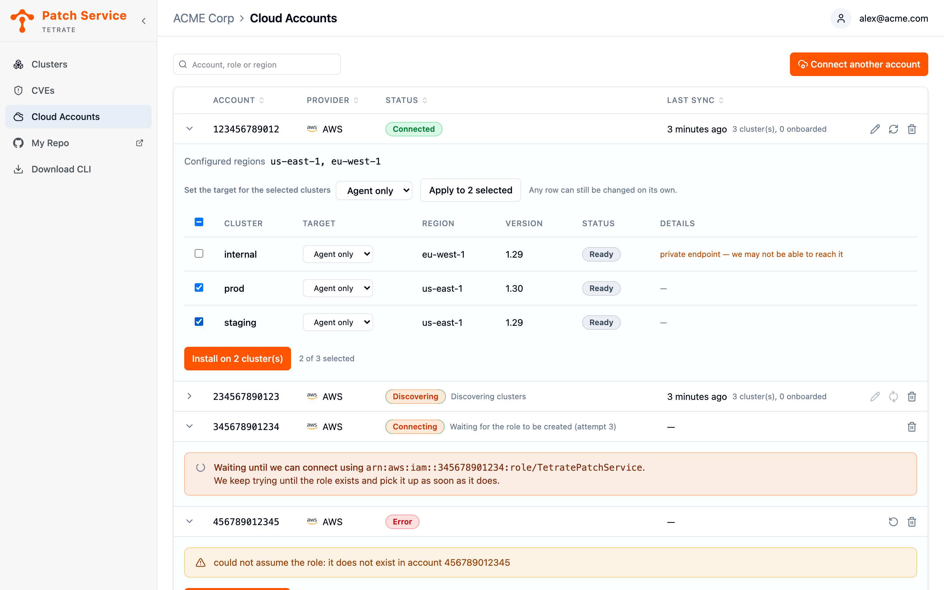Click the Discovering status badge

pos(415,397)
